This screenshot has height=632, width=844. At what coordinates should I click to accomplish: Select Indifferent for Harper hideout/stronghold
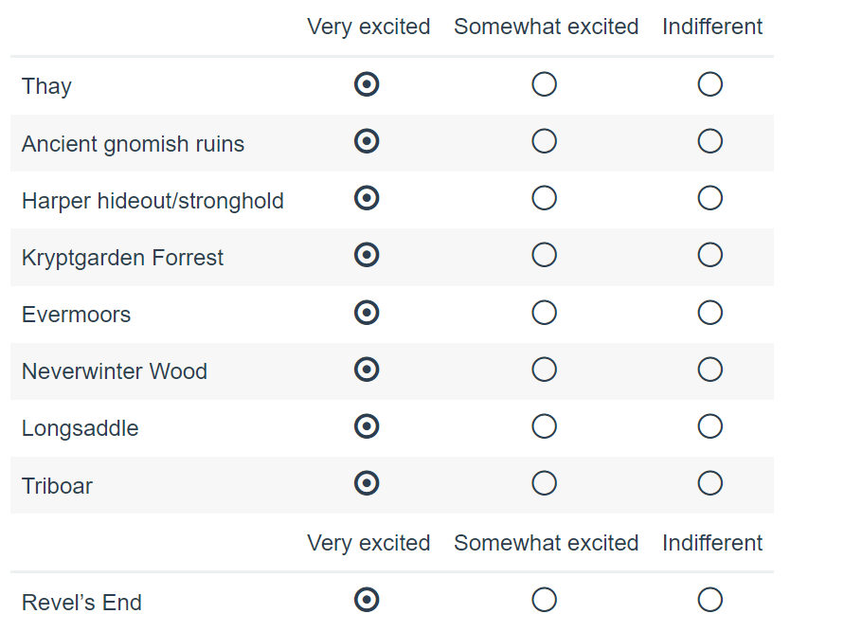pos(709,198)
